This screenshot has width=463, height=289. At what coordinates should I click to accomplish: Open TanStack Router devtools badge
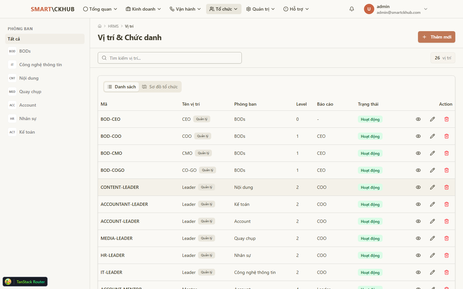click(25, 282)
